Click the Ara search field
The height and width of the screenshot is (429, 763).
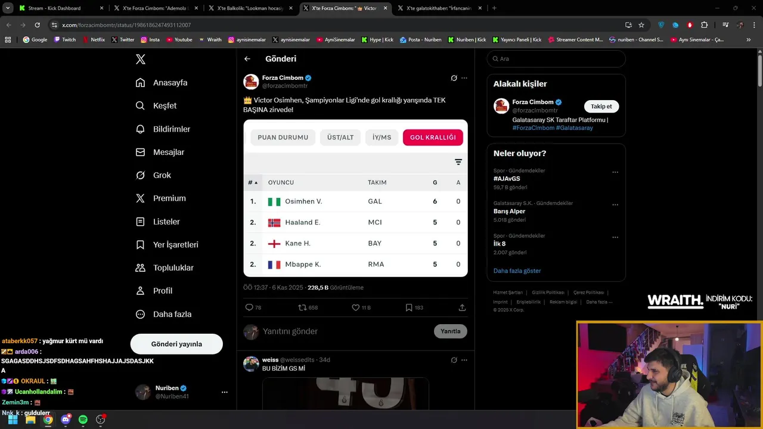(556, 59)
